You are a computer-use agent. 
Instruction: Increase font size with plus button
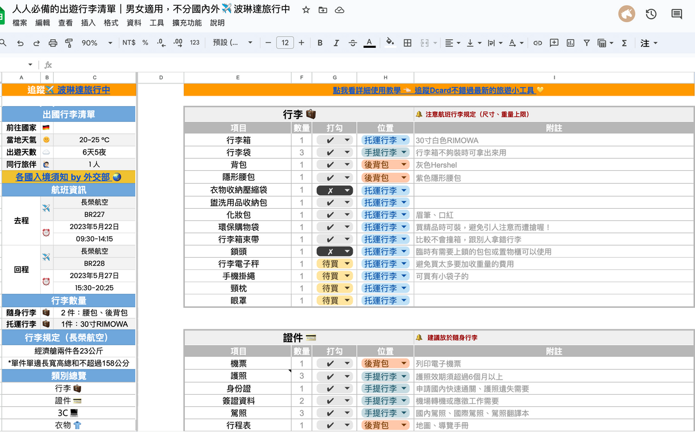point(301,43)
